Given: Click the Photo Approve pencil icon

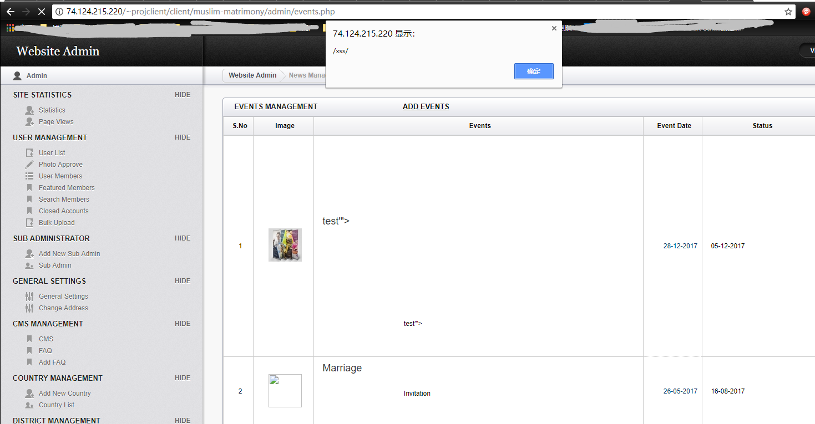Looking at the screenshot, I should point(29,165).
